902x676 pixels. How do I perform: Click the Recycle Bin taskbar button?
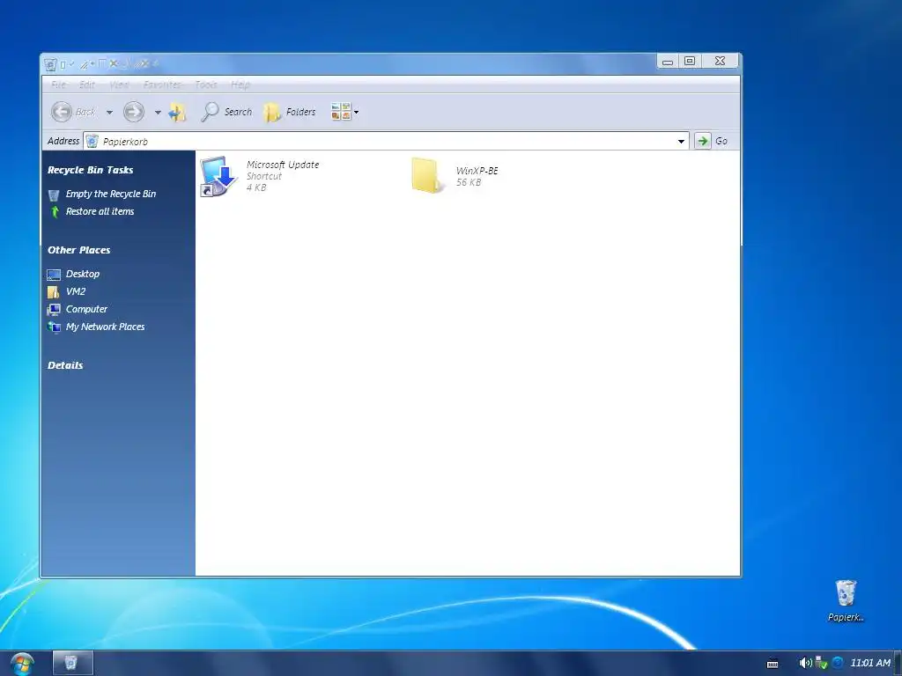pyautogui.click(x=72, y=664)
